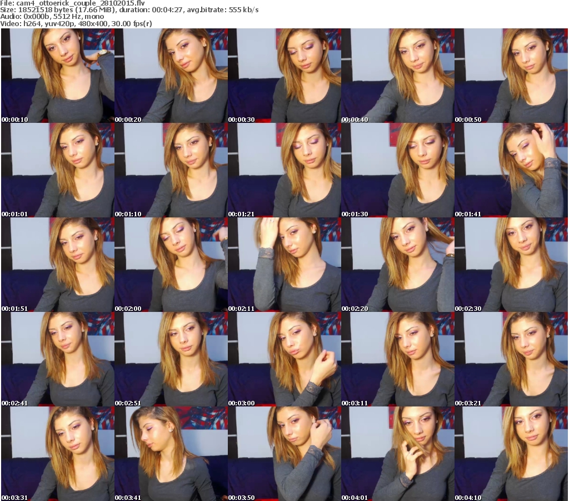Choose the thumbnail labeled 00:01:30
The height and width of the screenshot is (501, 569).
point(398,170)
